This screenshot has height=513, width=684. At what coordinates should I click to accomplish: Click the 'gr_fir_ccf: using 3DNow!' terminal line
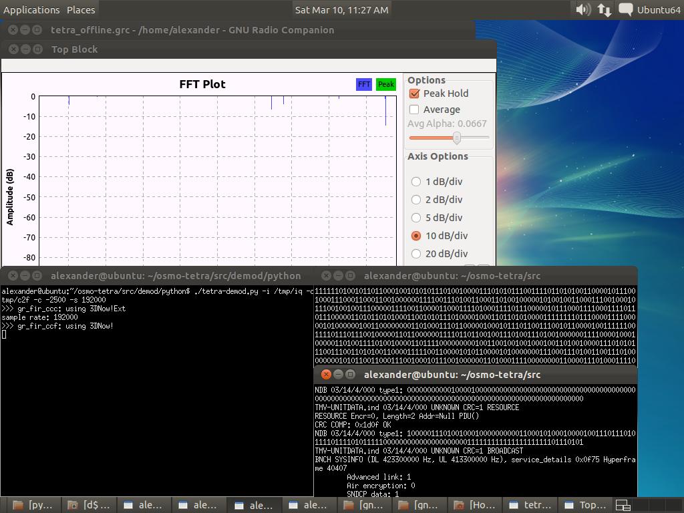point(57,326)
